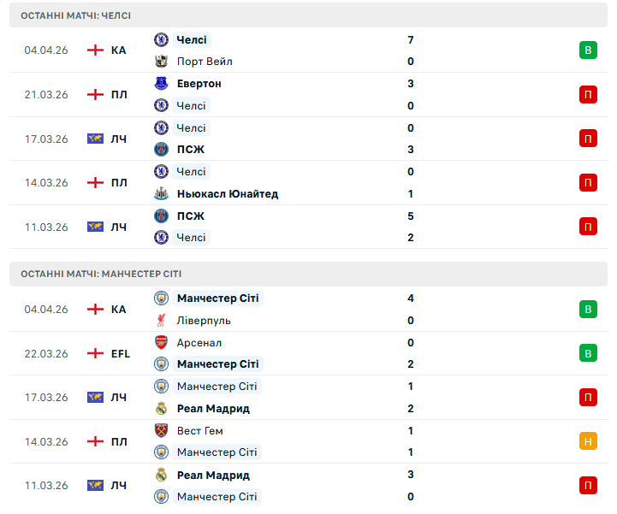The height and width of the screenshot is (514, 617).
Task: Click the Arsenal club crest
Action: tap(161, 343)
